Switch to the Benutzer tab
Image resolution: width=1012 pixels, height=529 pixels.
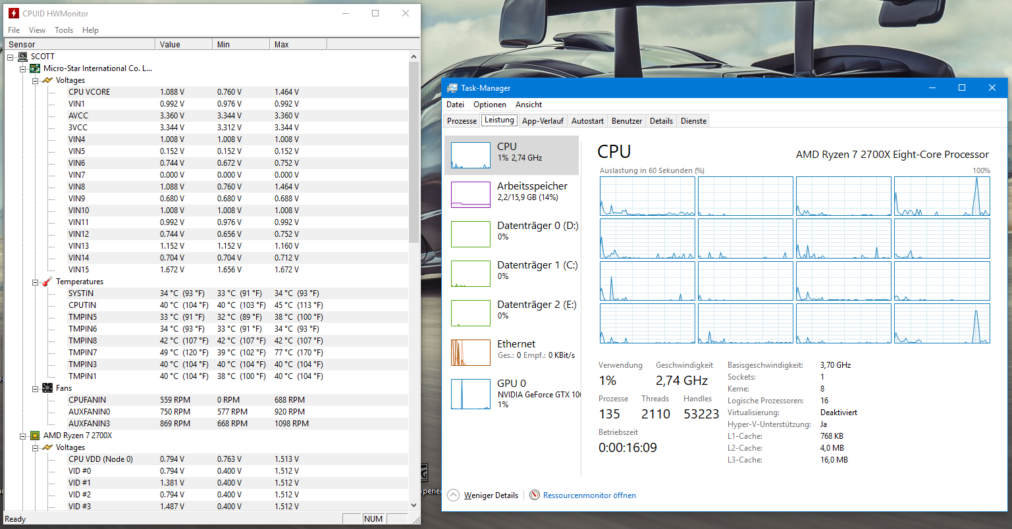click(627, 121)
